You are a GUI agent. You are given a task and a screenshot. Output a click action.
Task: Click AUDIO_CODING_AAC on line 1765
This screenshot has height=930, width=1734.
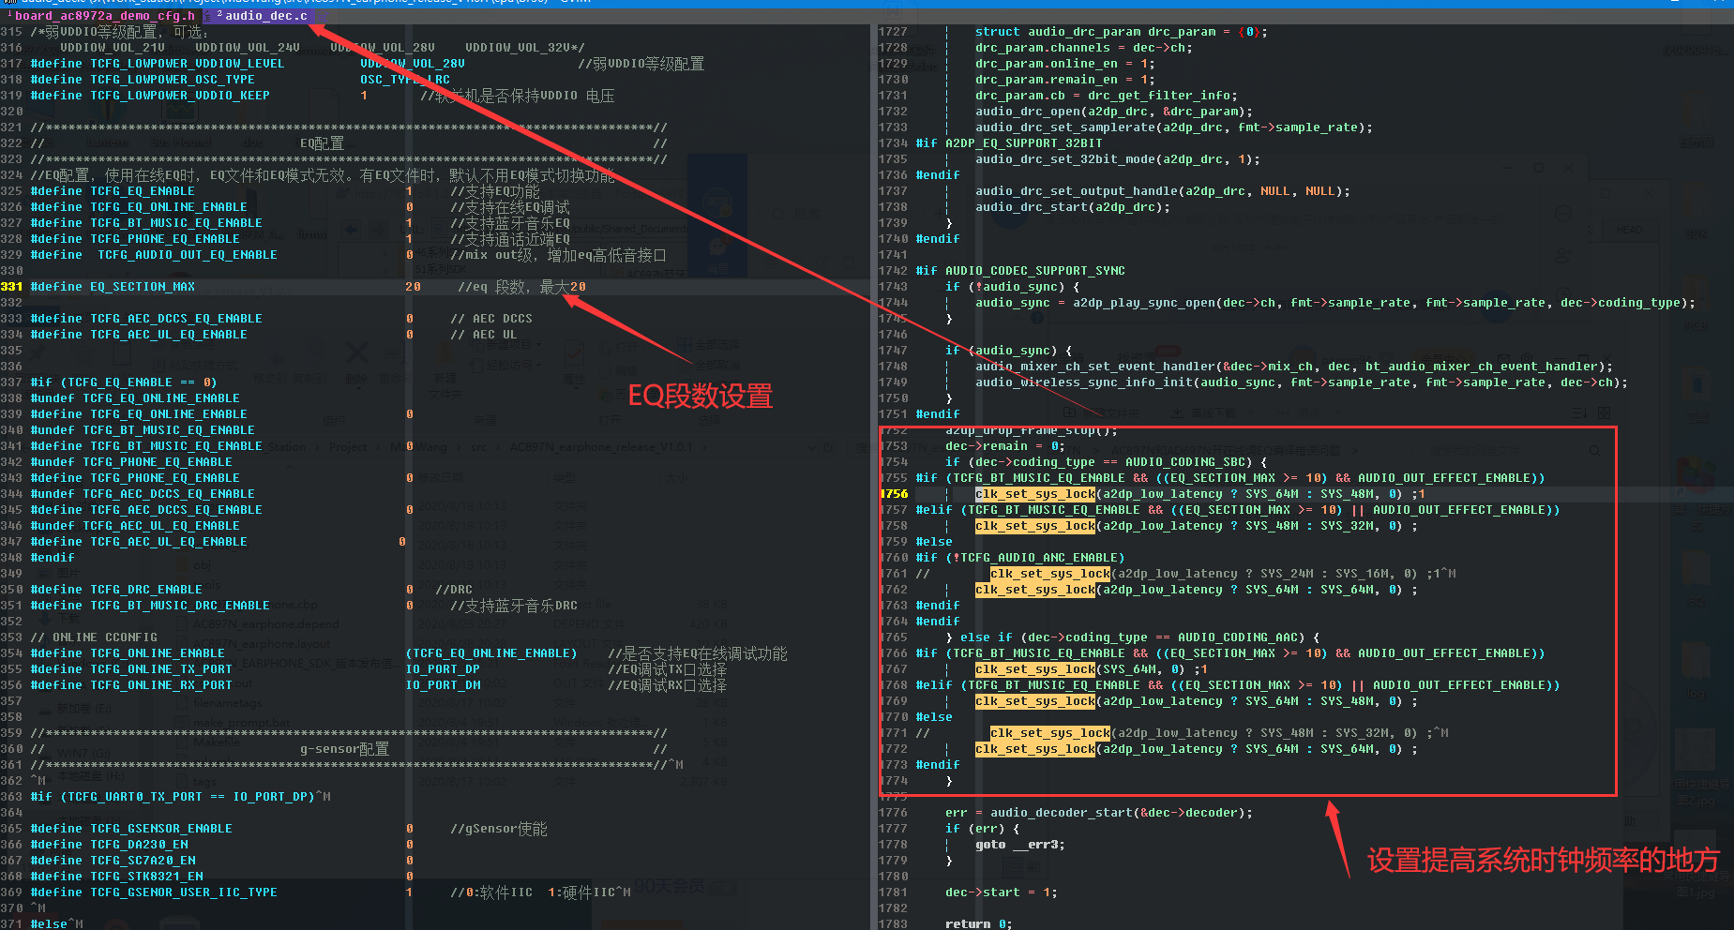pyautogui.click(x=1238, y=637)
